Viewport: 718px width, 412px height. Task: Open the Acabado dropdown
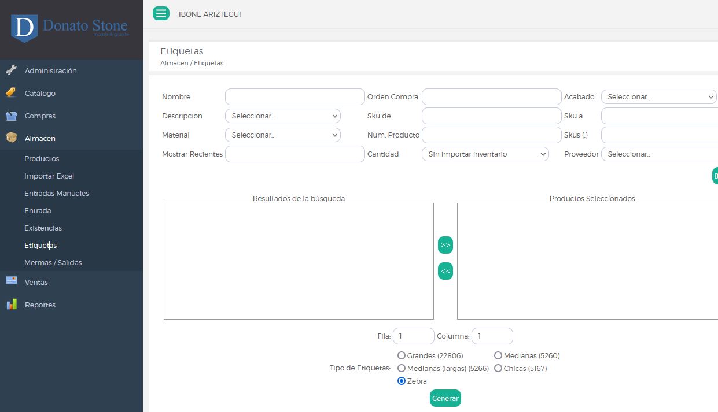[x=658, y=97]
